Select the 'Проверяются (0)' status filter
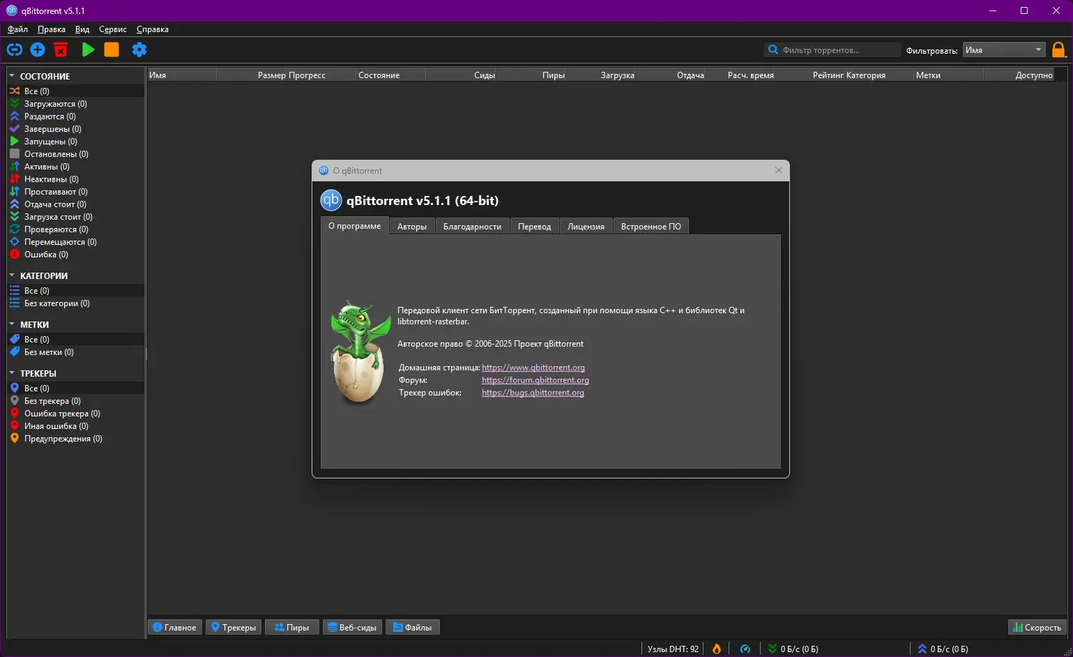This screenshot has height=657, width=1073. pyautogui.click(x=76, y=229)
